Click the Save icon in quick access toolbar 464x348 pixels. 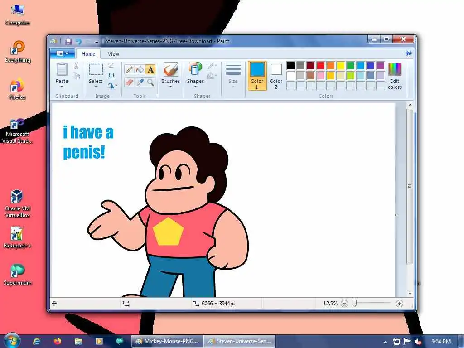coord(68,41)
